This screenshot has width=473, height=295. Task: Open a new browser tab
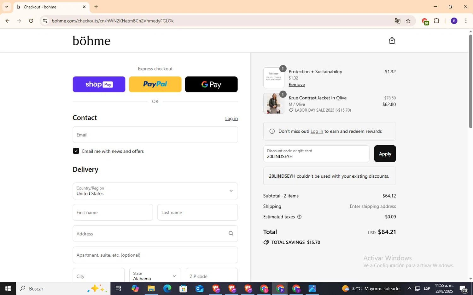click(96, 7)
